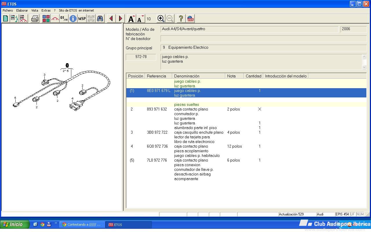Screen dimensions: 371x232
Task: Zoom in with the magnifier plus icon
Action: (x=161, y=19)
